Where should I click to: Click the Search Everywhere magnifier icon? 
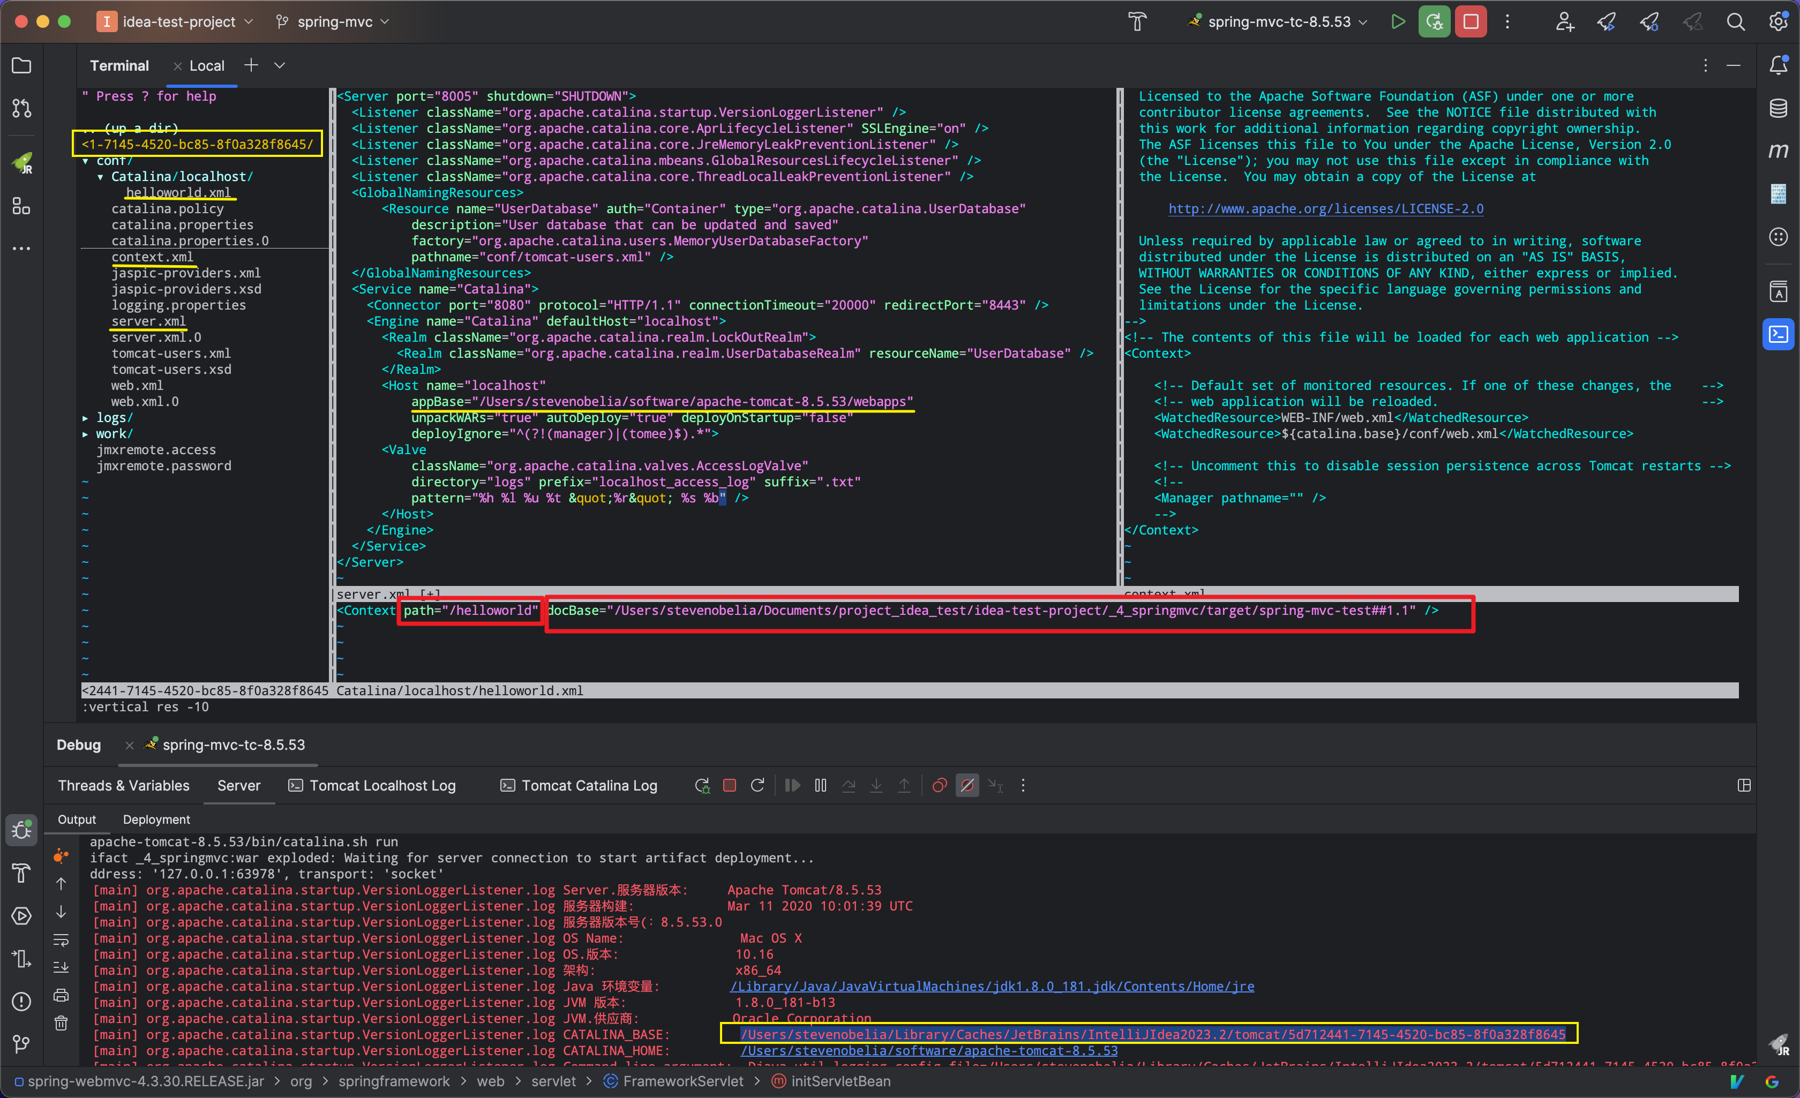[1735, 22]
